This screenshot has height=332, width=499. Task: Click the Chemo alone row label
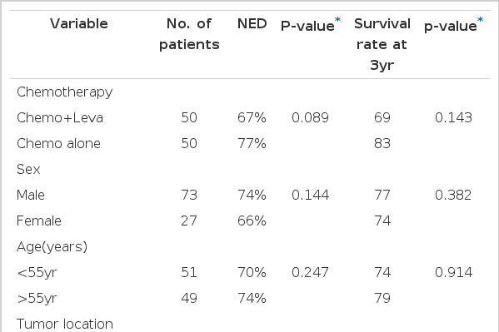tap(58, 144)
